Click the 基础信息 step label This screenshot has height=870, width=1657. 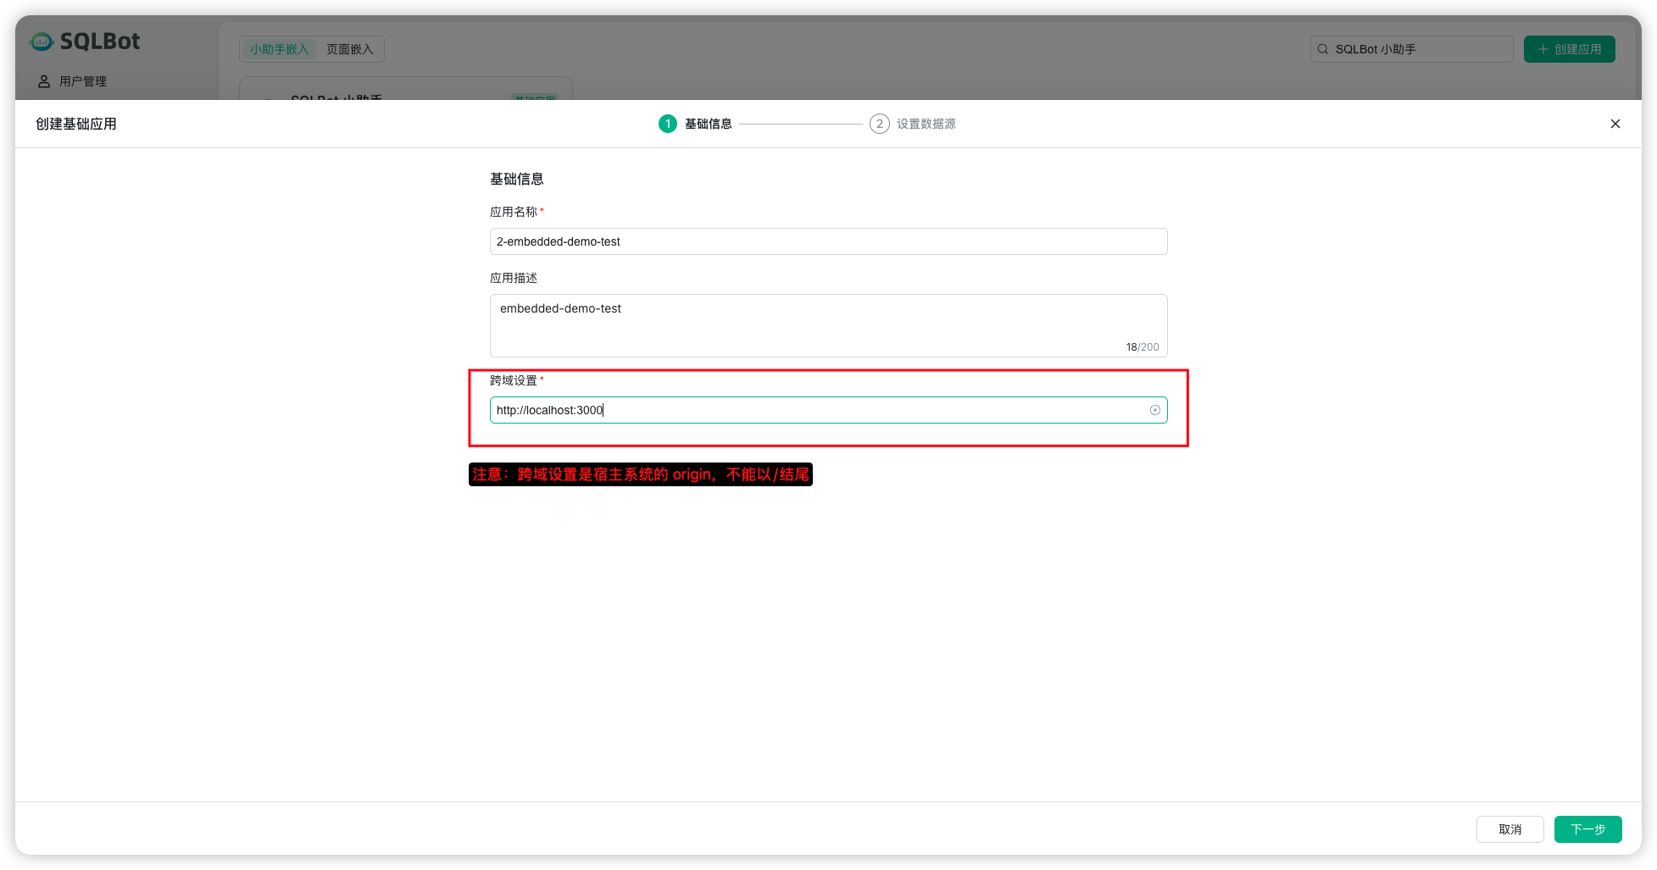tap(708, 124)
